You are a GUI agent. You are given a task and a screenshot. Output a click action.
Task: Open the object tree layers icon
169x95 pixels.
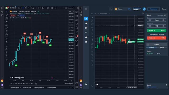[77, 24]
